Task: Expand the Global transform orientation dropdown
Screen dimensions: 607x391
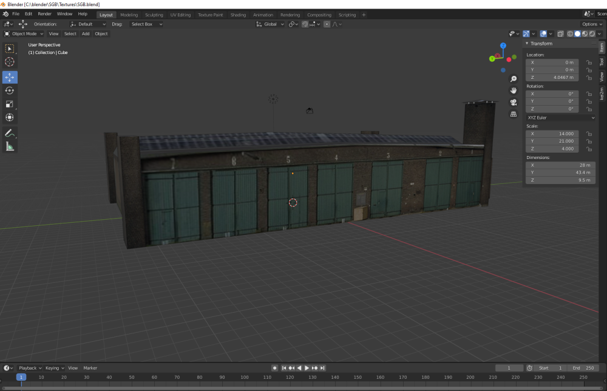Action: [x=270, y=24]
